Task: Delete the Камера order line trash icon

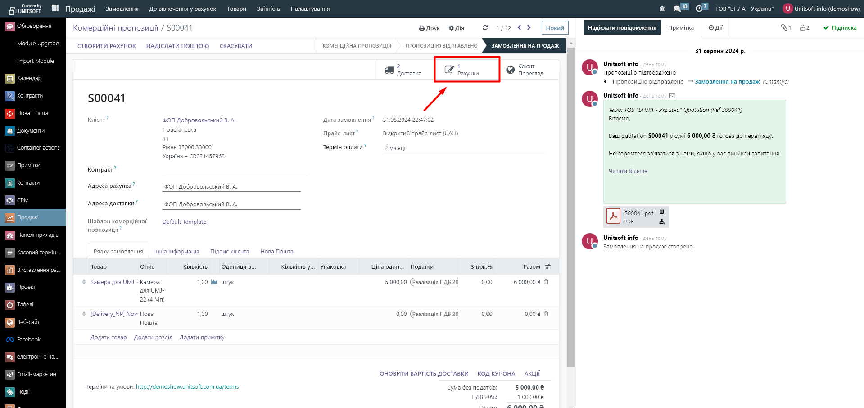Action: pos(546,282)
